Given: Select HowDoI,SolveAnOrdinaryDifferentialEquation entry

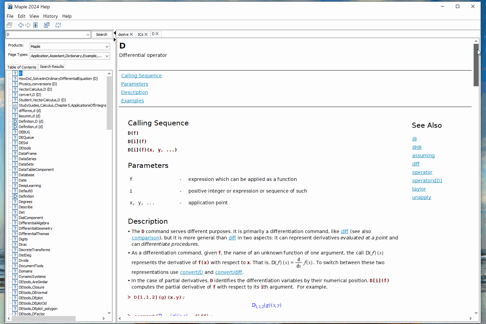Looking at the screenshot, I should click(58, 79).
